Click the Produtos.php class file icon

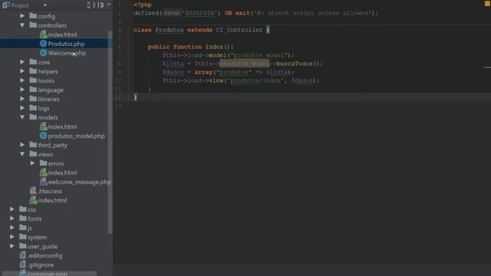click(x=43, y=44)
